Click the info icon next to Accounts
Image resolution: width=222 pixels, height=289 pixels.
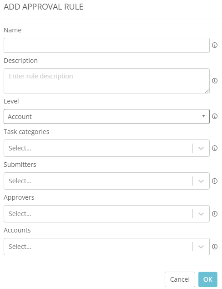[215, 247]
